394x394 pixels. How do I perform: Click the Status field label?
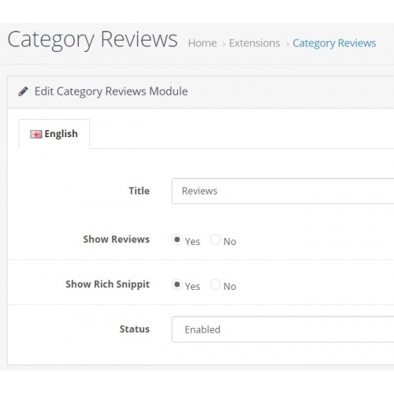coord(135,329)
